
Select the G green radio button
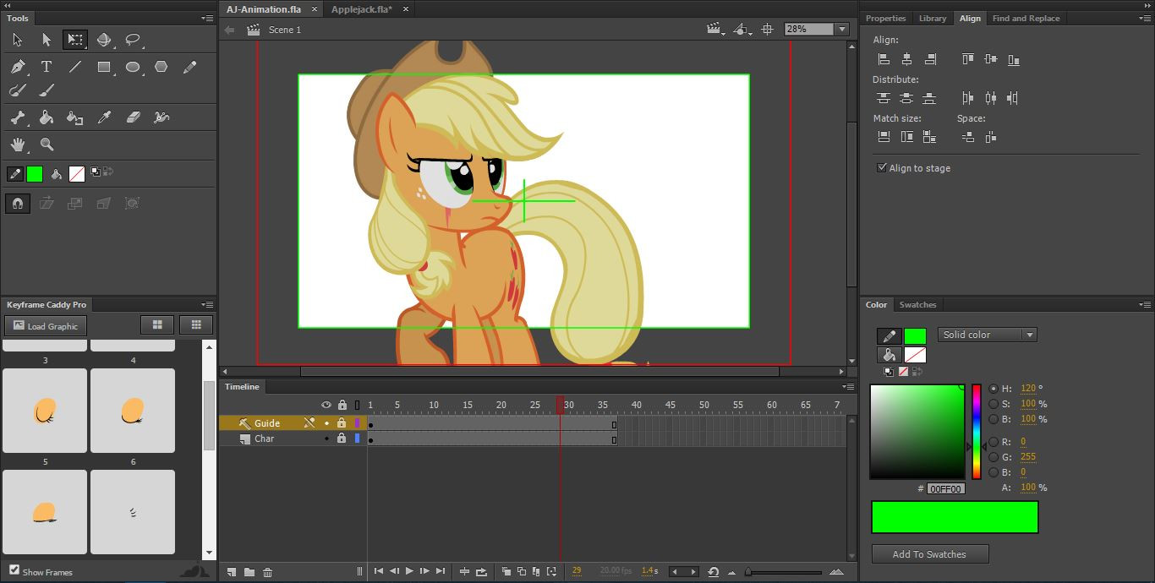tap(994, 457)
